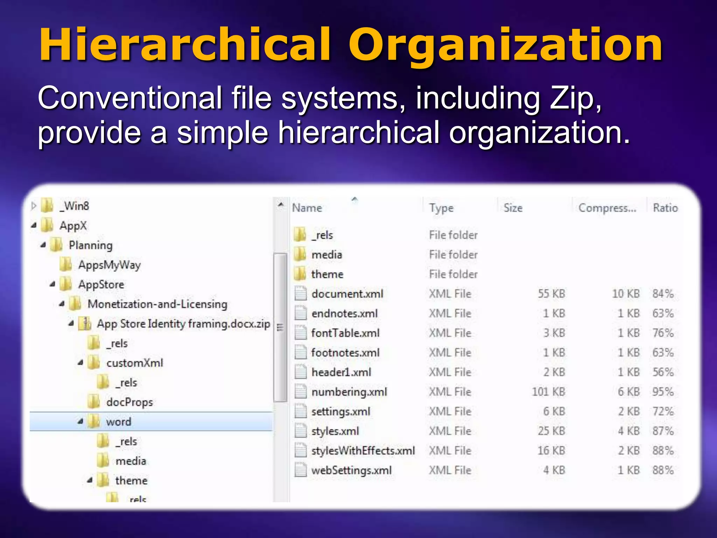Select the numbering.xml file name

(349, 392)
